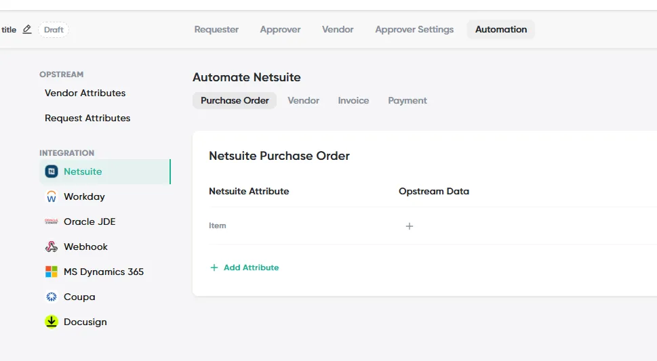Screen dimensions: 657x361
Task: Click the Oracle JDE logo icon
Action: tap(52, 221)
